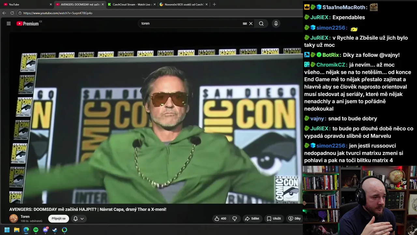Like the video with thumbs up

220,219
